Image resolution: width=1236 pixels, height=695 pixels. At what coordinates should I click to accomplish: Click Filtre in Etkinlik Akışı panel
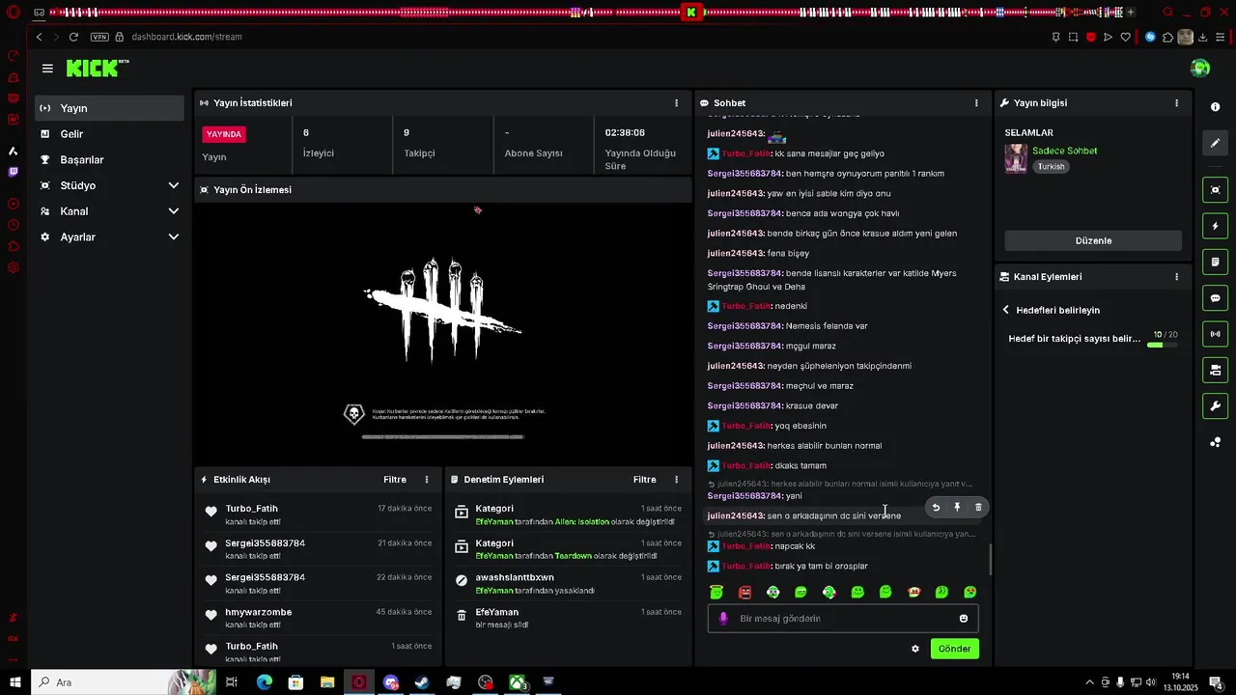(394, 479)
